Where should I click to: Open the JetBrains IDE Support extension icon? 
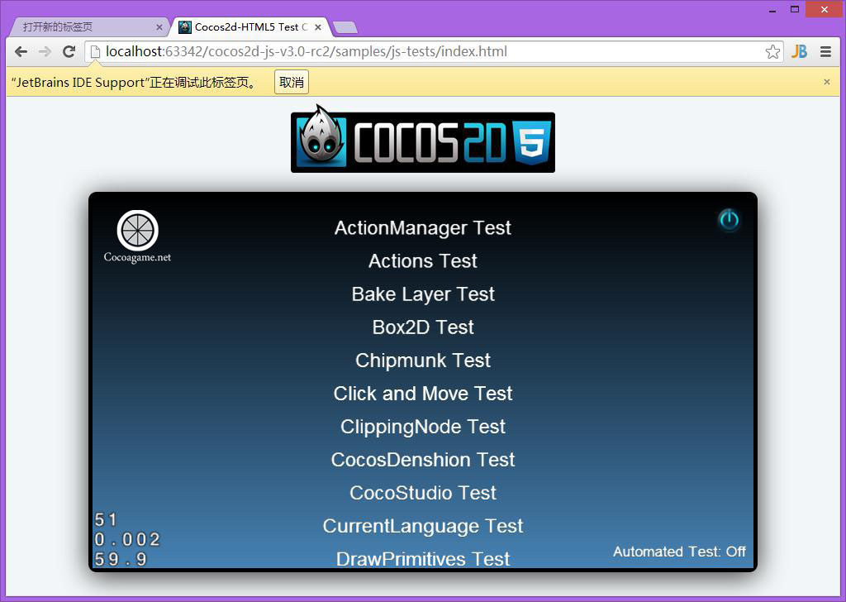click(799, 52)
